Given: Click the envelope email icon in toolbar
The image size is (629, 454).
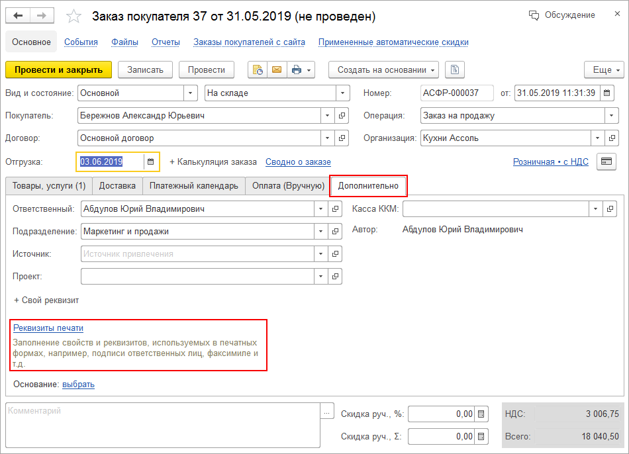Looking at the screenshot, I should [x=276, y=69].
